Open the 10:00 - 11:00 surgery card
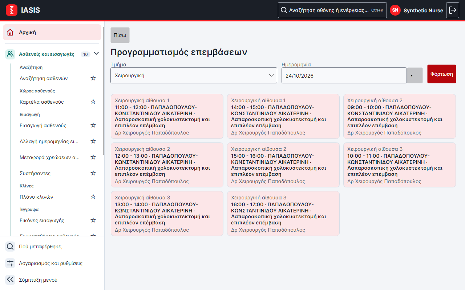This screenshot has height=290, width=465. [400, 165]
